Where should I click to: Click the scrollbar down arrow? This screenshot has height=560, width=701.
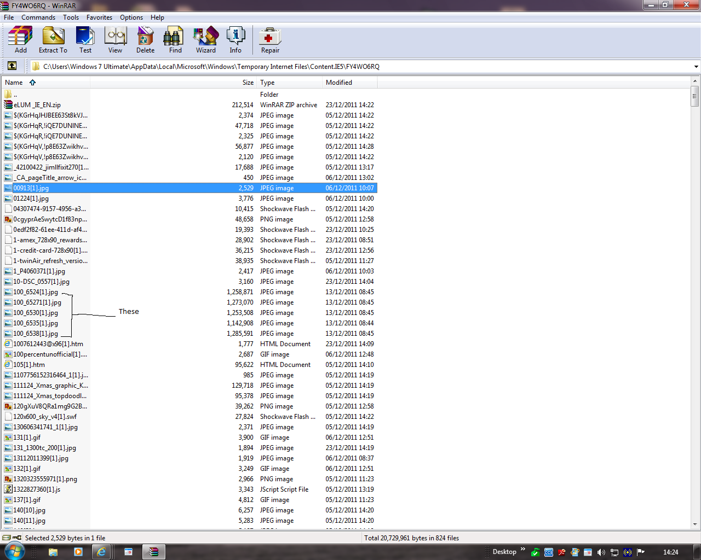[694, 524]
